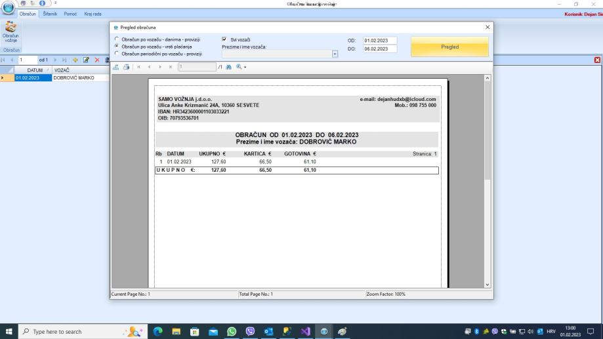Click the export report icon in preview toolbar
The width and height of the screenshot is (603, 339).
click(x=115, y=67)
